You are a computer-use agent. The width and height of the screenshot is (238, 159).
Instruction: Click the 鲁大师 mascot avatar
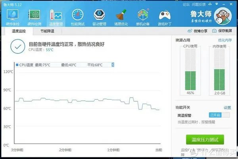[223, 16]
